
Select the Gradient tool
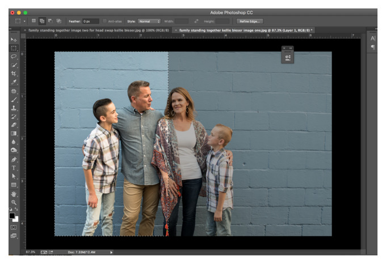click(14, 133)
